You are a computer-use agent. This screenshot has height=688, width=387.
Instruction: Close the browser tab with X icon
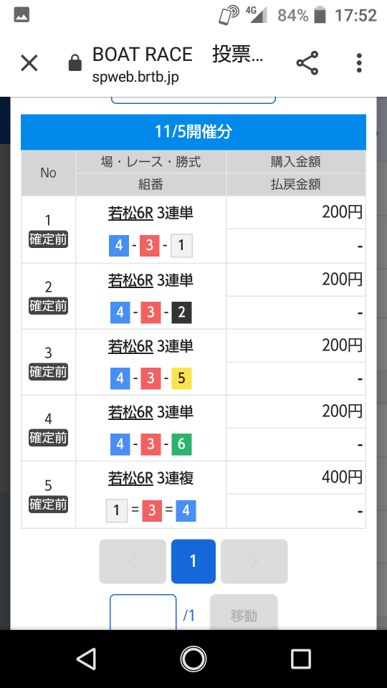coord(29,63)
